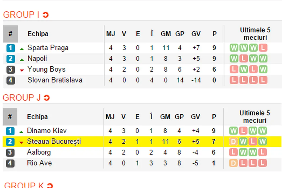Click Steaua București's orange D result badge
Screen dimensions: 282x188
(234, 142)
